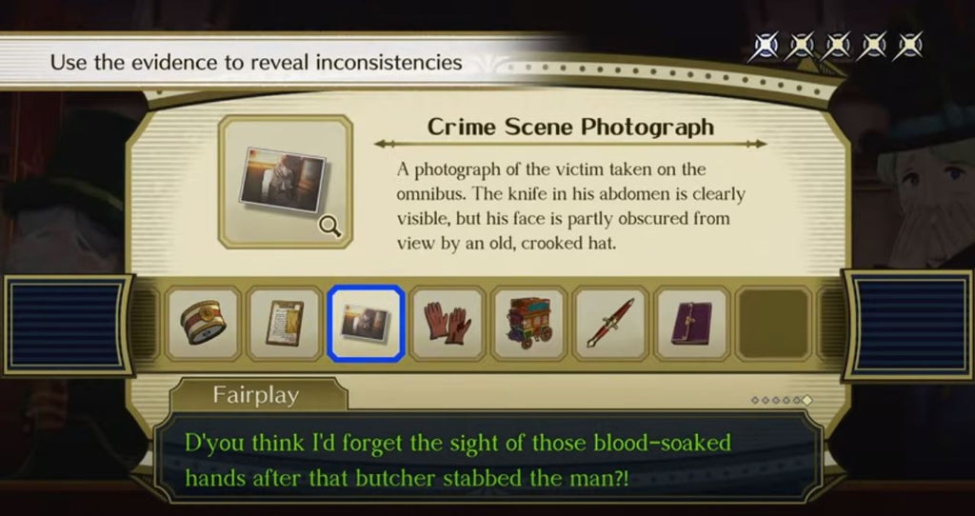Click the last penalty marker at top right

click(907, 47)
